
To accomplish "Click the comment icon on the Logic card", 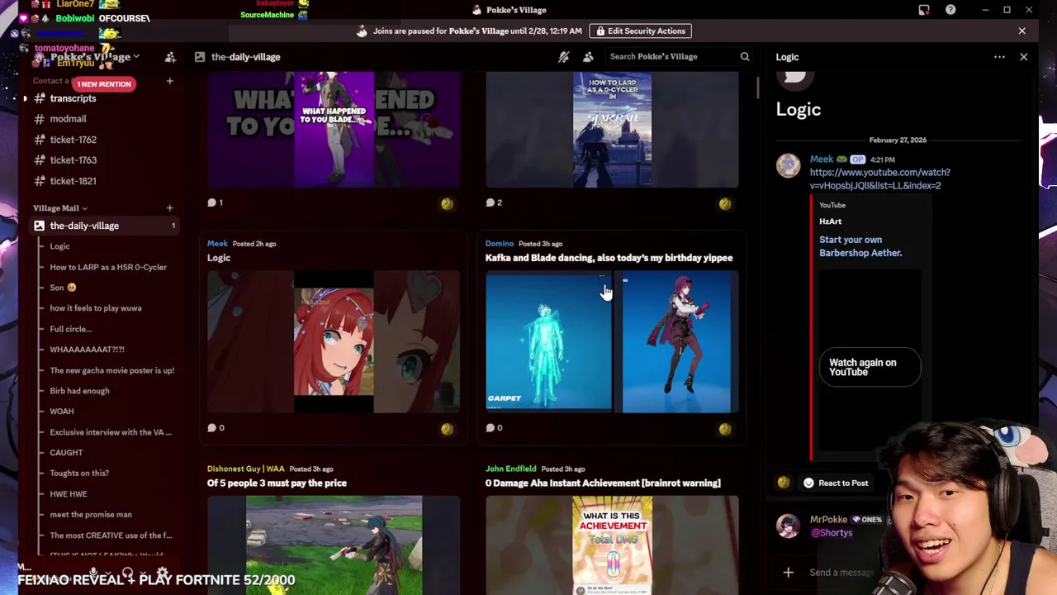I will [x=211, y=428].
